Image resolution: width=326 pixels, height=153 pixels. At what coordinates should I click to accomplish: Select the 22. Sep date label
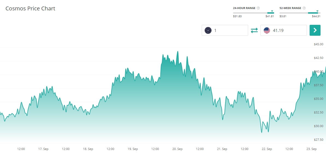pyautogui.click(x=267, y=149)
